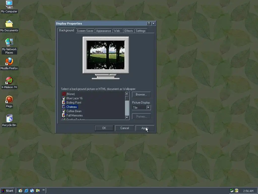The image size is (258, 194).
Task: Click wallpaper list scroll down arrow
Action: pos(127,117)
